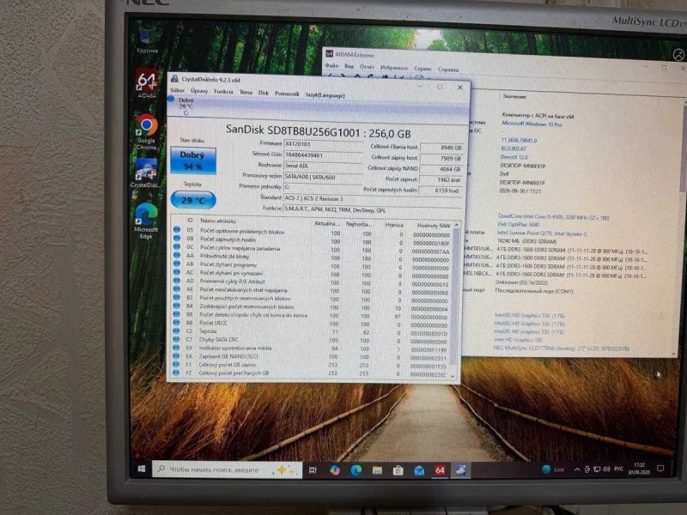Click the QuadCore Intel Core i5-6500 link
The height and width of the screenshot is (515, 687).
coord(553,217)
